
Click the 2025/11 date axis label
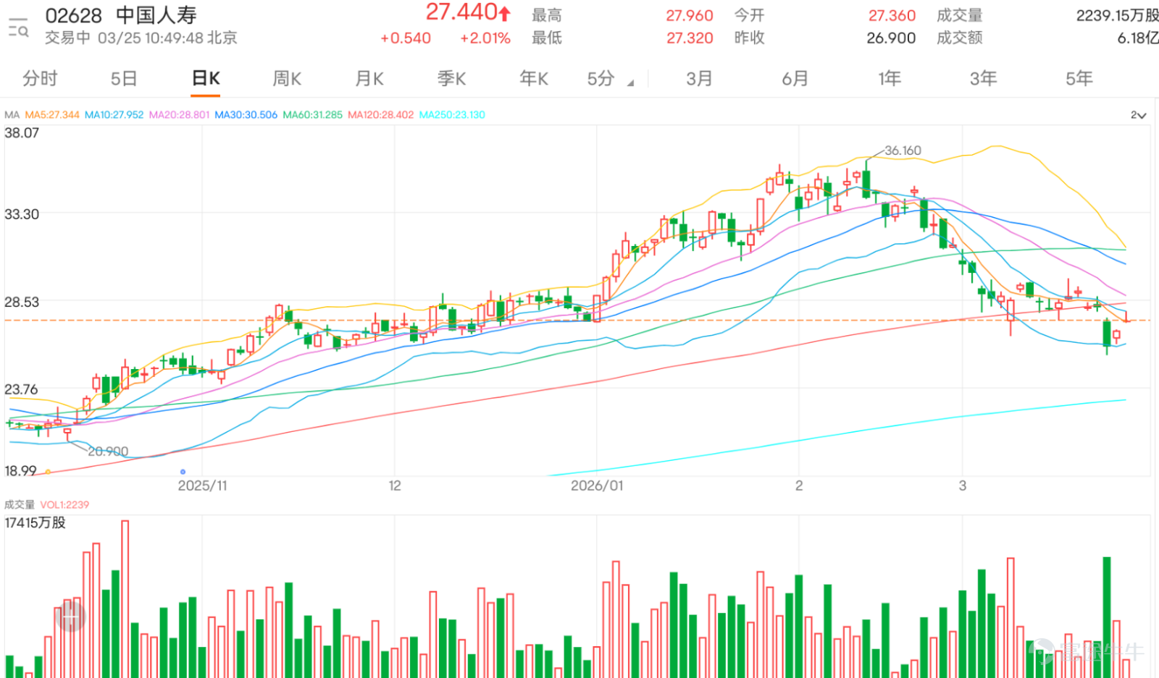coord(203,486)
